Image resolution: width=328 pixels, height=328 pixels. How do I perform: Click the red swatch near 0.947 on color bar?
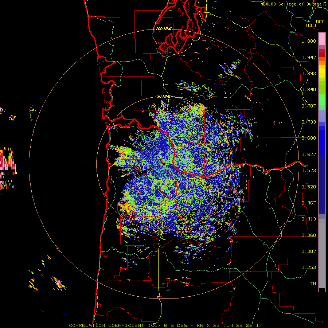pos(322,55)
